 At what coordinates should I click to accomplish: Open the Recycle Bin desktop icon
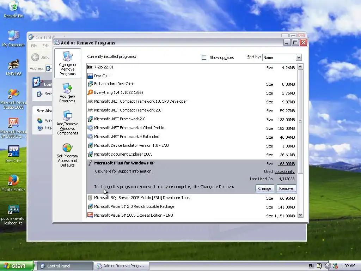(13, 10)
